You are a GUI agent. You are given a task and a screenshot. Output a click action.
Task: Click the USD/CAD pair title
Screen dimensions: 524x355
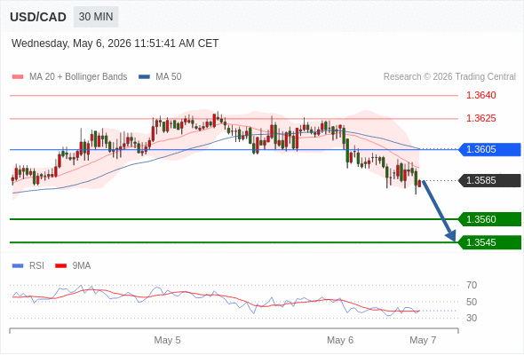click(x=38, y=17)
